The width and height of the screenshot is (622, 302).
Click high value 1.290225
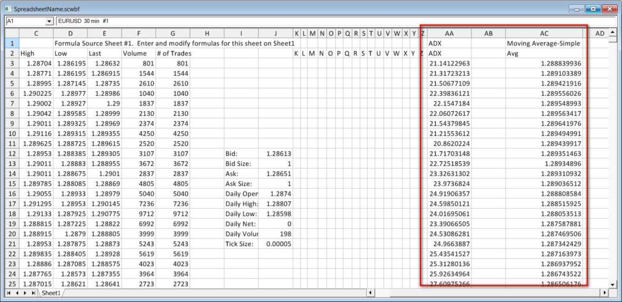36,93
